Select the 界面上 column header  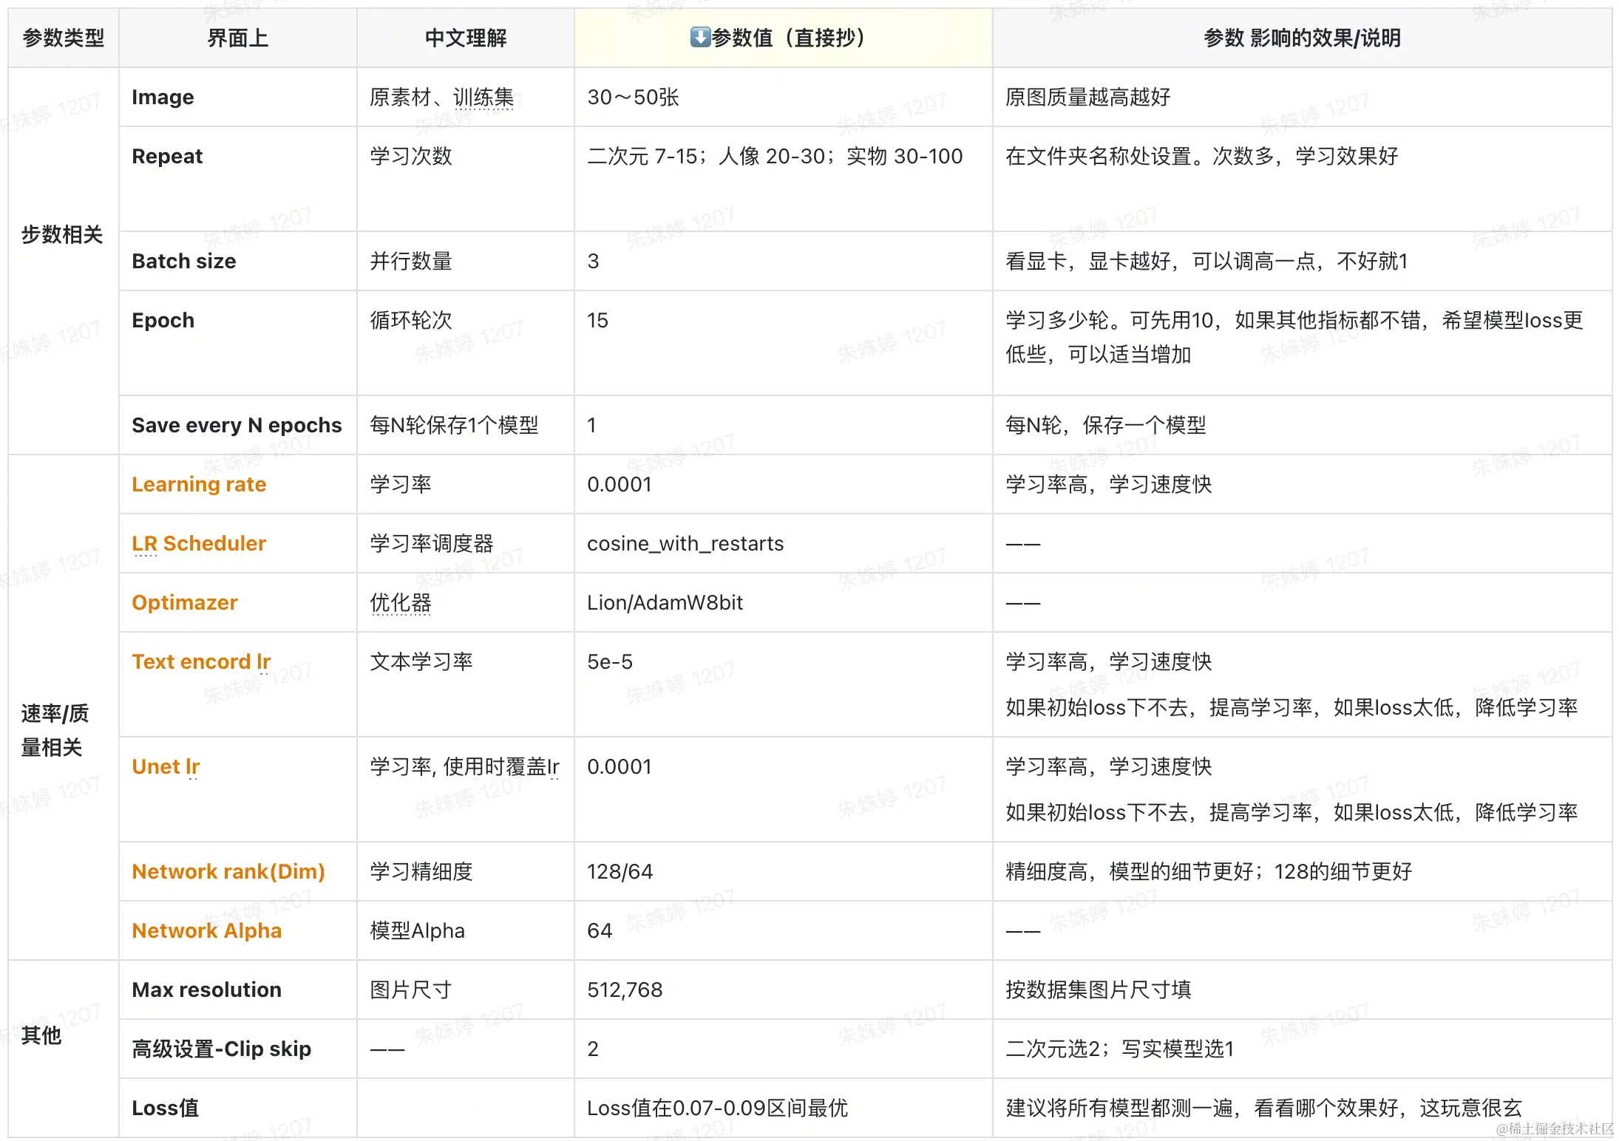[238, 38]
